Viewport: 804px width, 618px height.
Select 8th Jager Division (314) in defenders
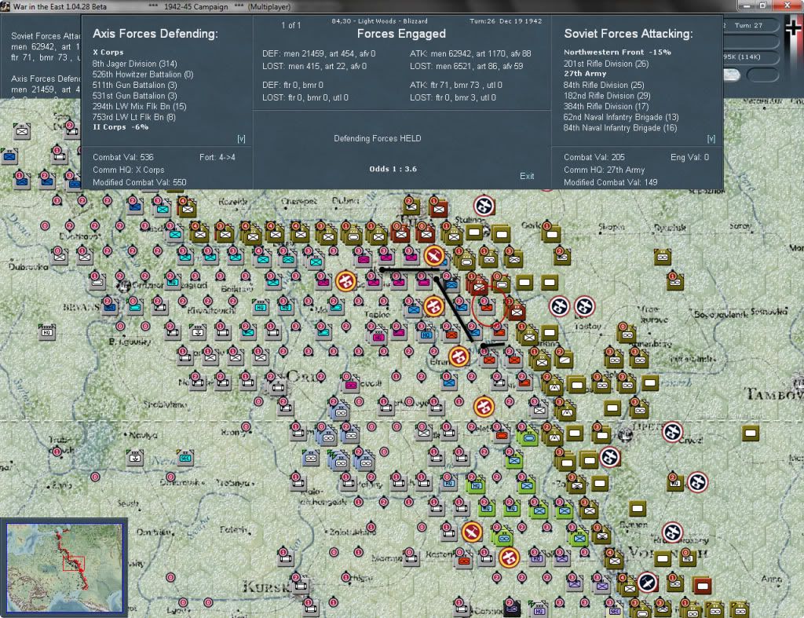(134, 64)
